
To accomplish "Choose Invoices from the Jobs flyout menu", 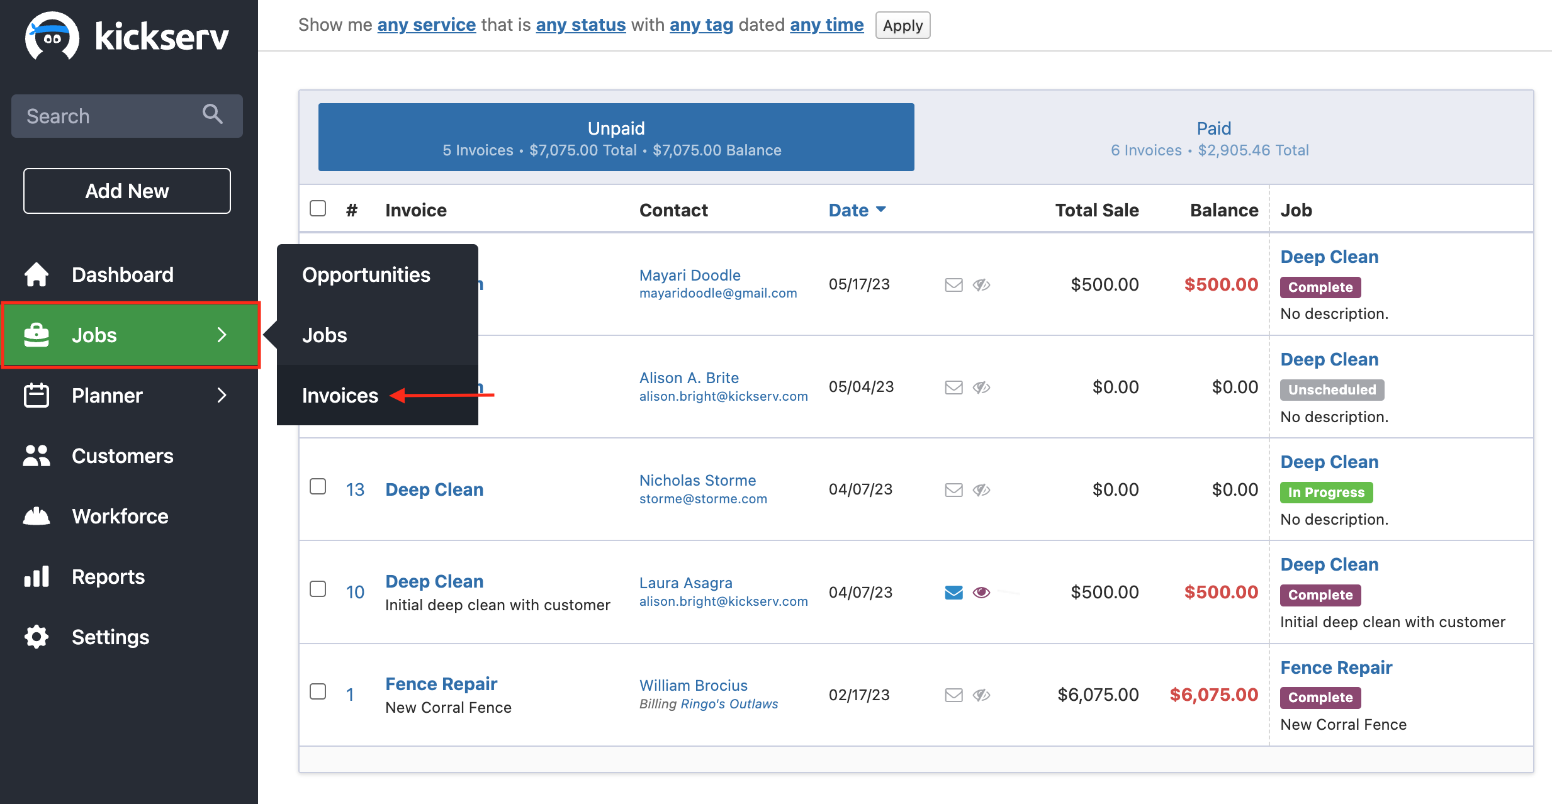I will coord(340,395).
